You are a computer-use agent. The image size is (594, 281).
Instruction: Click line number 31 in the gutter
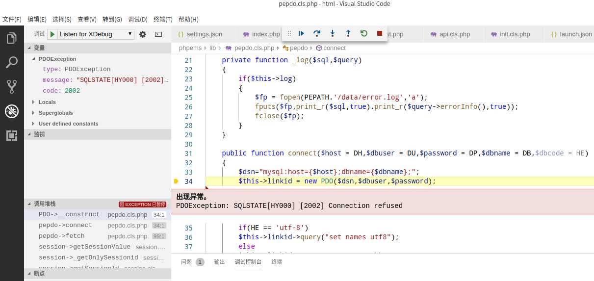click(x=188, y=153)
